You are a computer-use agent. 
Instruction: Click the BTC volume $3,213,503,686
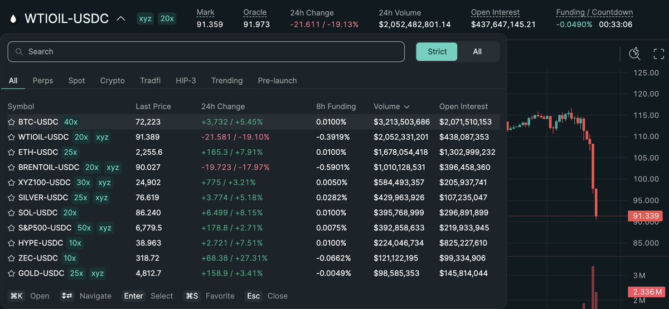click(x=401, y=122)
